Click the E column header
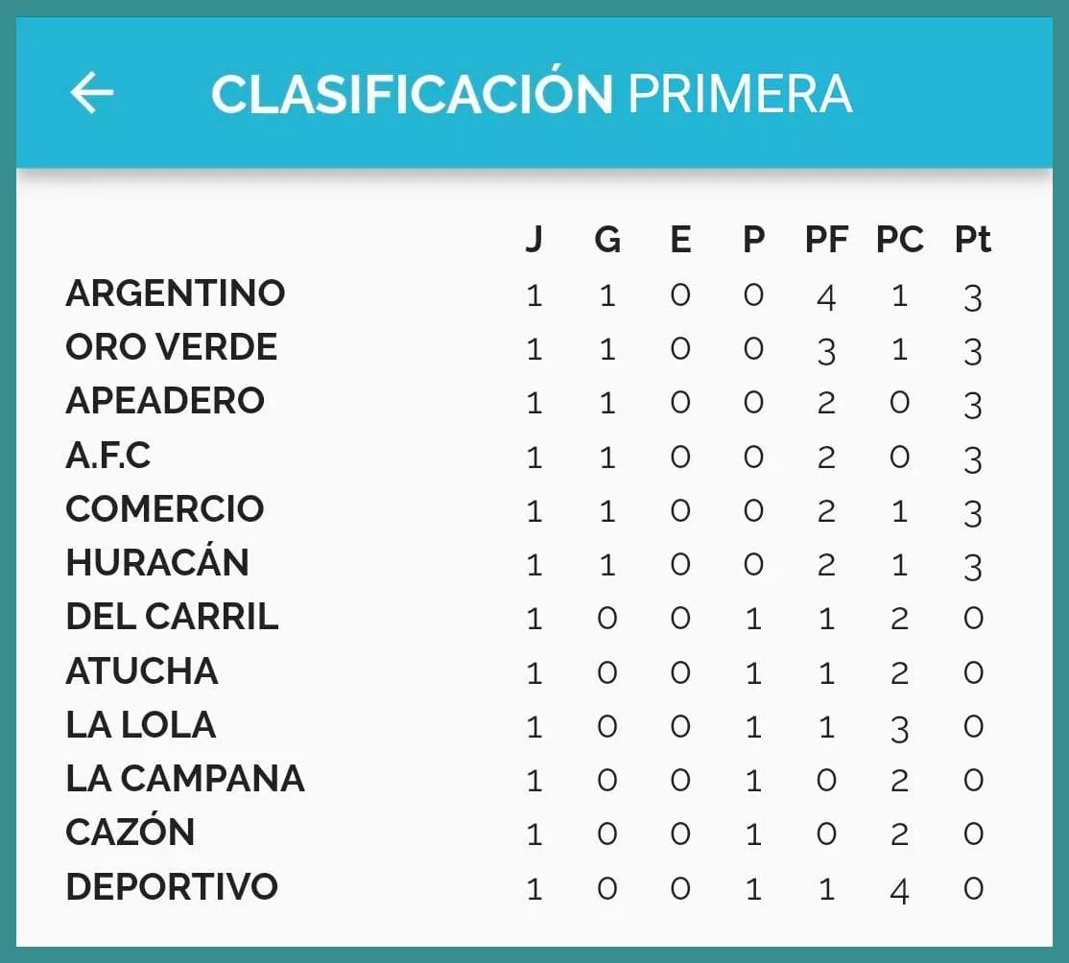 tap(680, 239)
